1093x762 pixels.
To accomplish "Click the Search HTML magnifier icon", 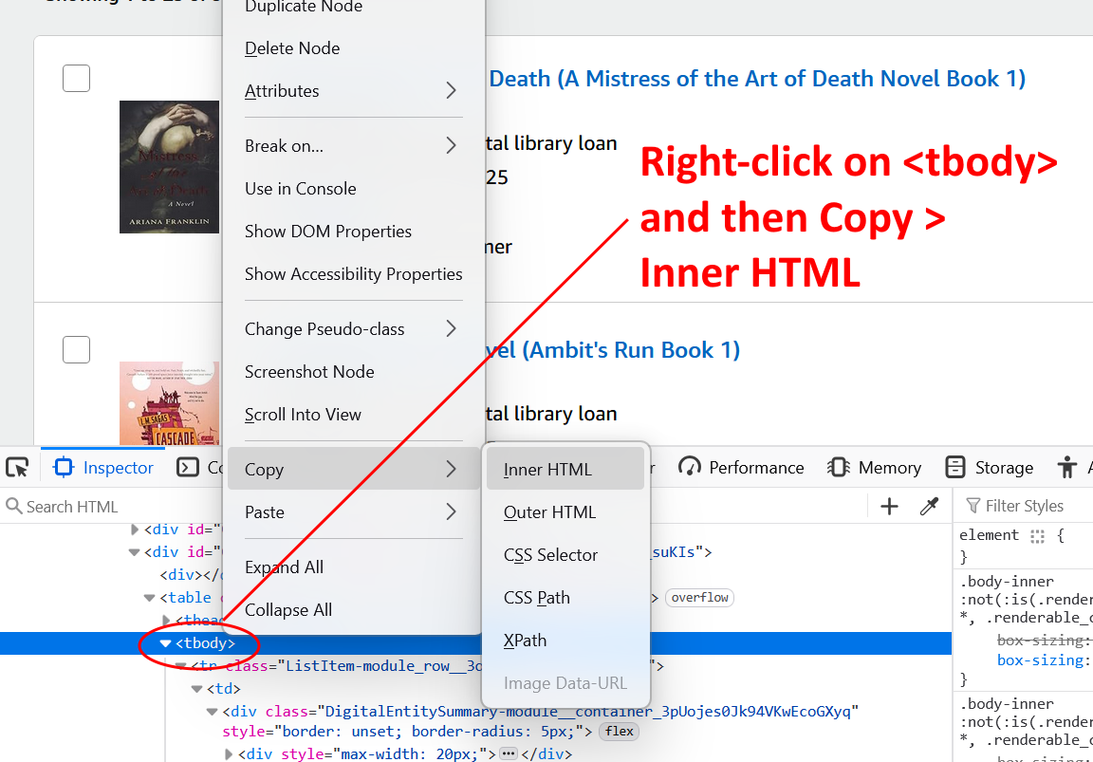I will coord(13,506).
